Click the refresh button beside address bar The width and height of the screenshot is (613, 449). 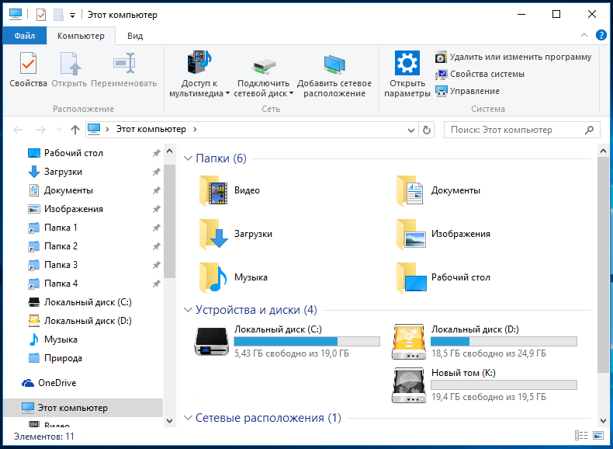click(x=427, y=130)
